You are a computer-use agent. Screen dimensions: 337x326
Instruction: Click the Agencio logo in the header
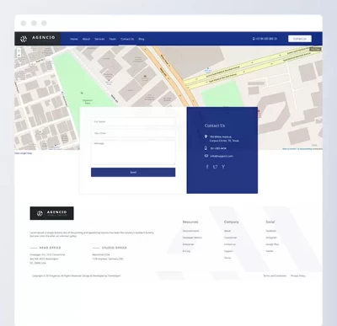coord(38,39)
